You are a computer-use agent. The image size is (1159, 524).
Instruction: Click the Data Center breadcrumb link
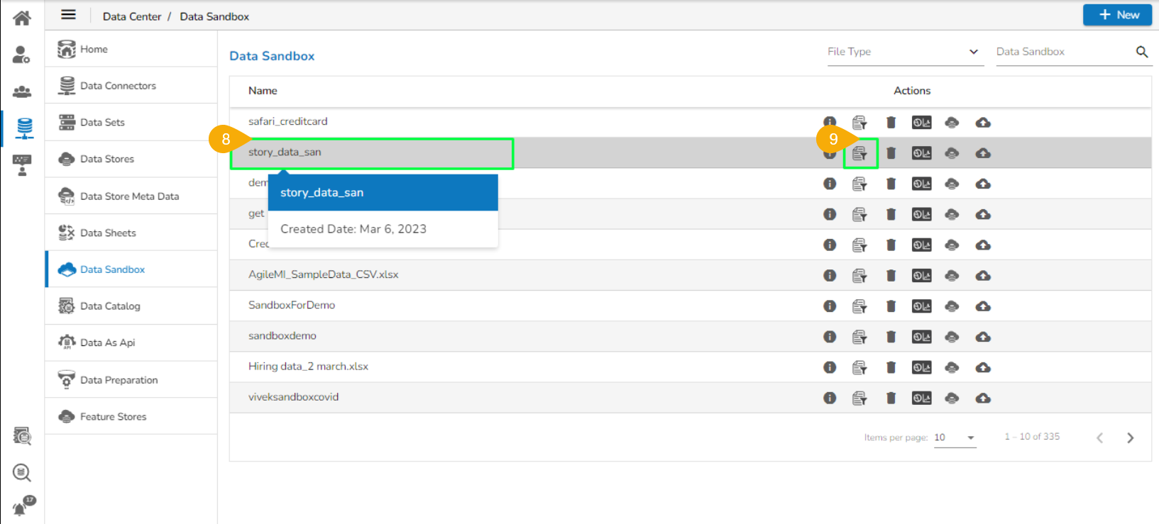tap(132, 16)
